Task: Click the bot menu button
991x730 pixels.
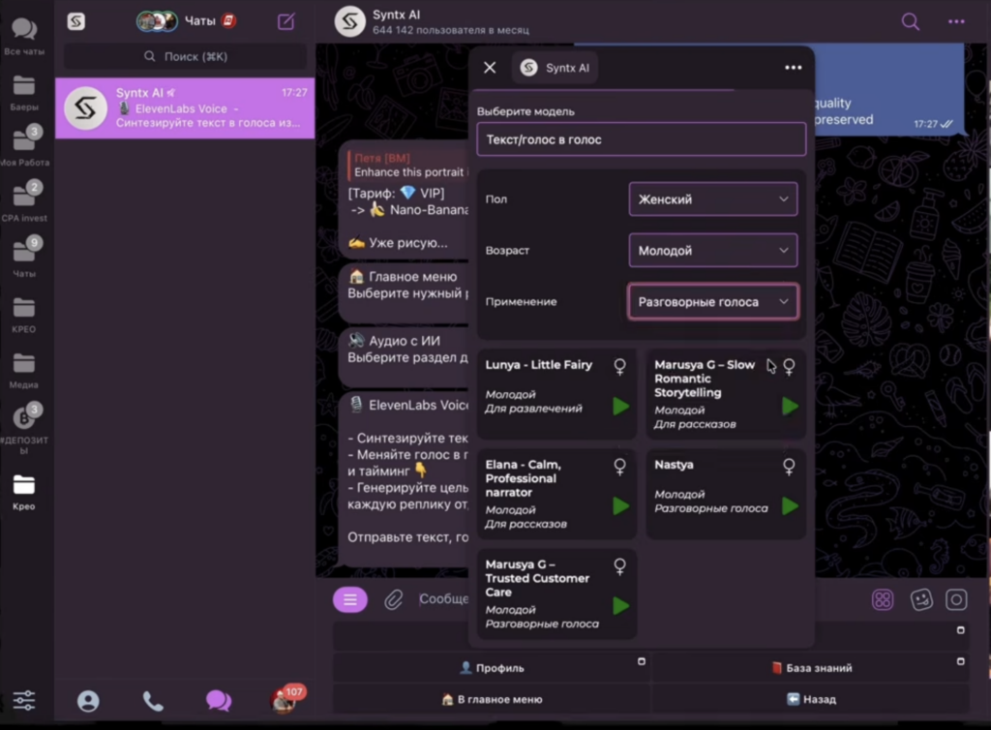Action: click(350, 600)
